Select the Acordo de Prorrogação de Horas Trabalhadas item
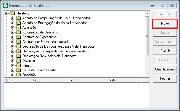 [55, 23]
